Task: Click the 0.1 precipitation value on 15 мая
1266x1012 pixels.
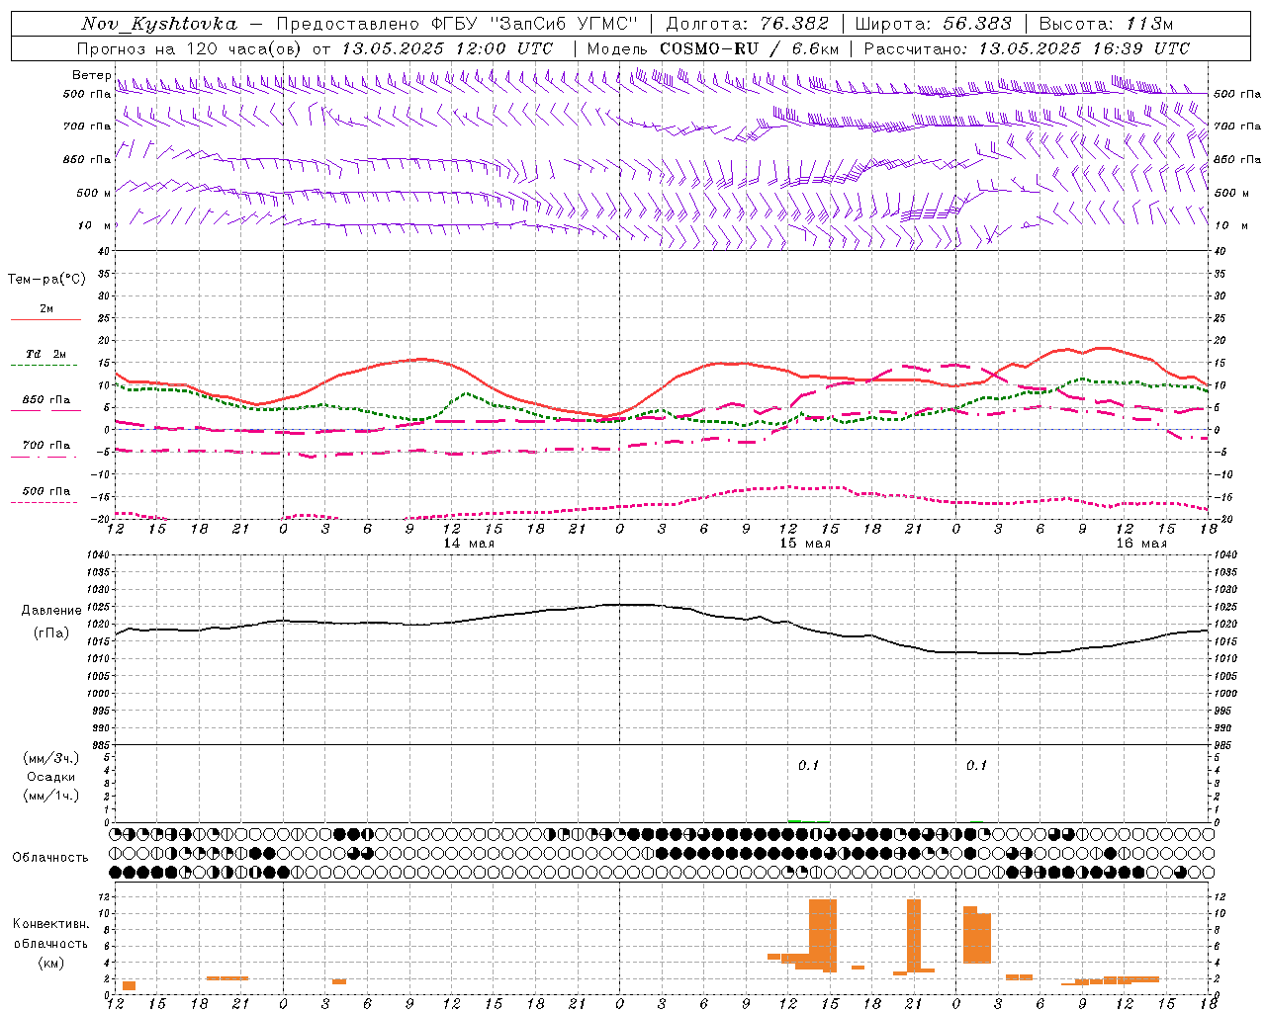Action: (x=809, y=766)
